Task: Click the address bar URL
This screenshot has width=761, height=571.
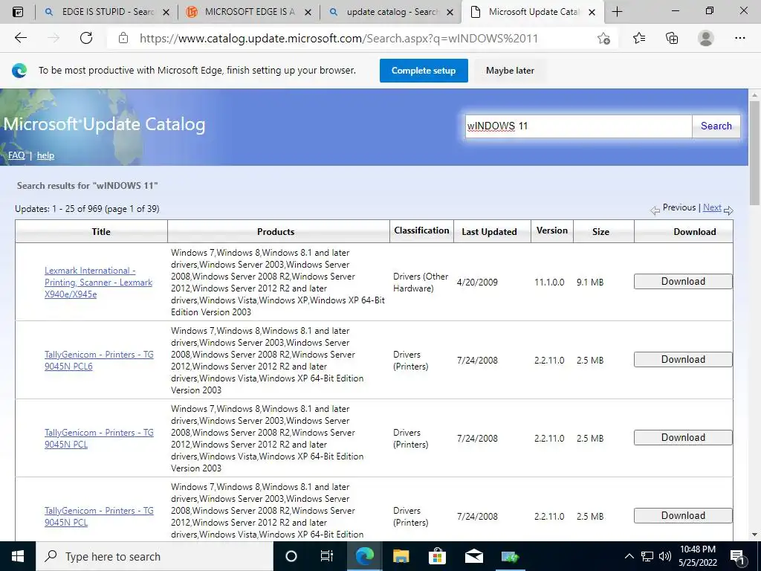Action: tap(338, 39)
